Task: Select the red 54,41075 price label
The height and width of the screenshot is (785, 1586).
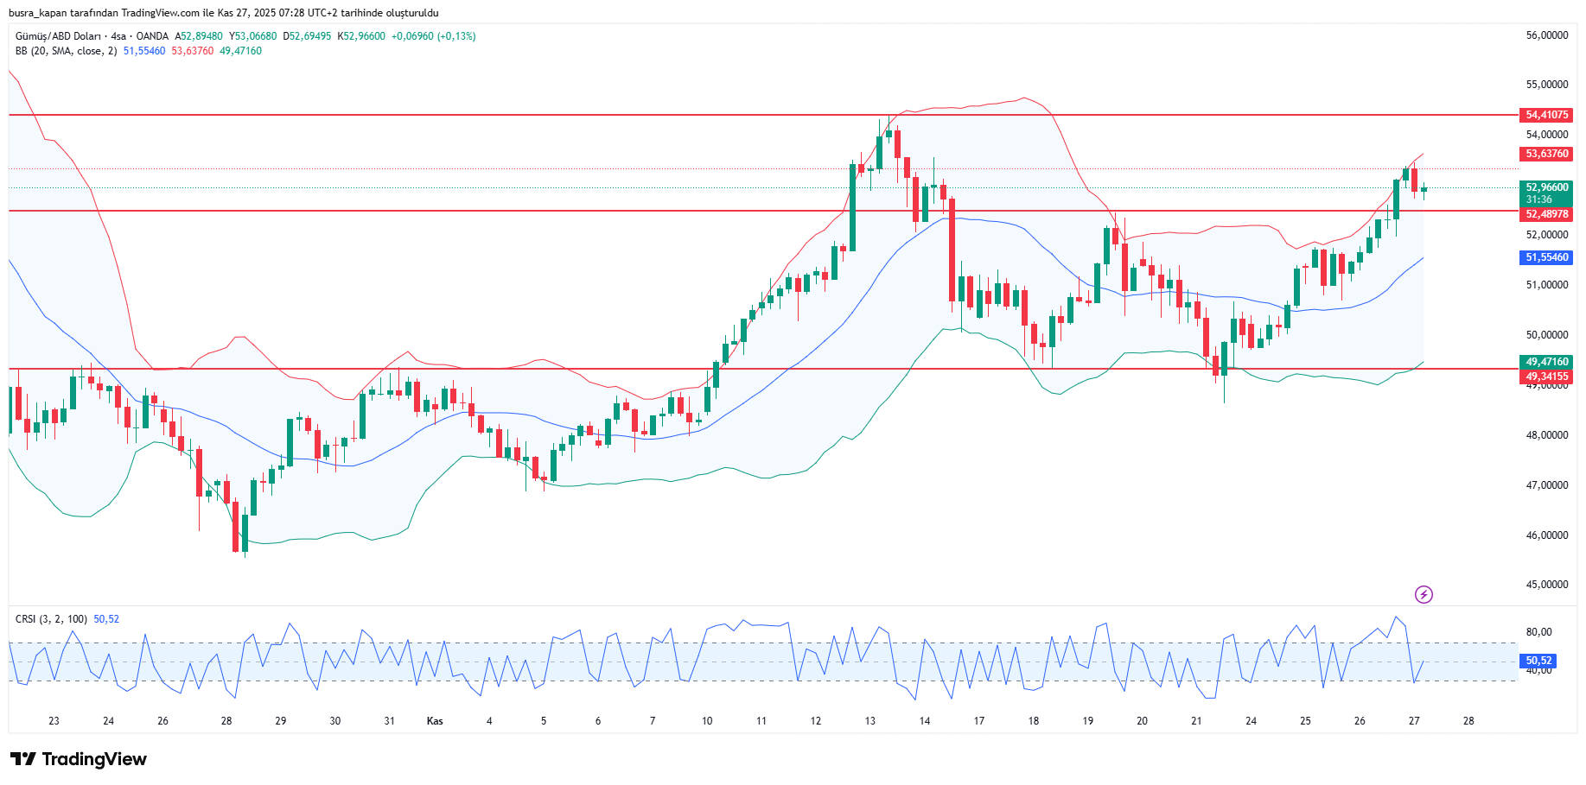Action: point(1546,115)
